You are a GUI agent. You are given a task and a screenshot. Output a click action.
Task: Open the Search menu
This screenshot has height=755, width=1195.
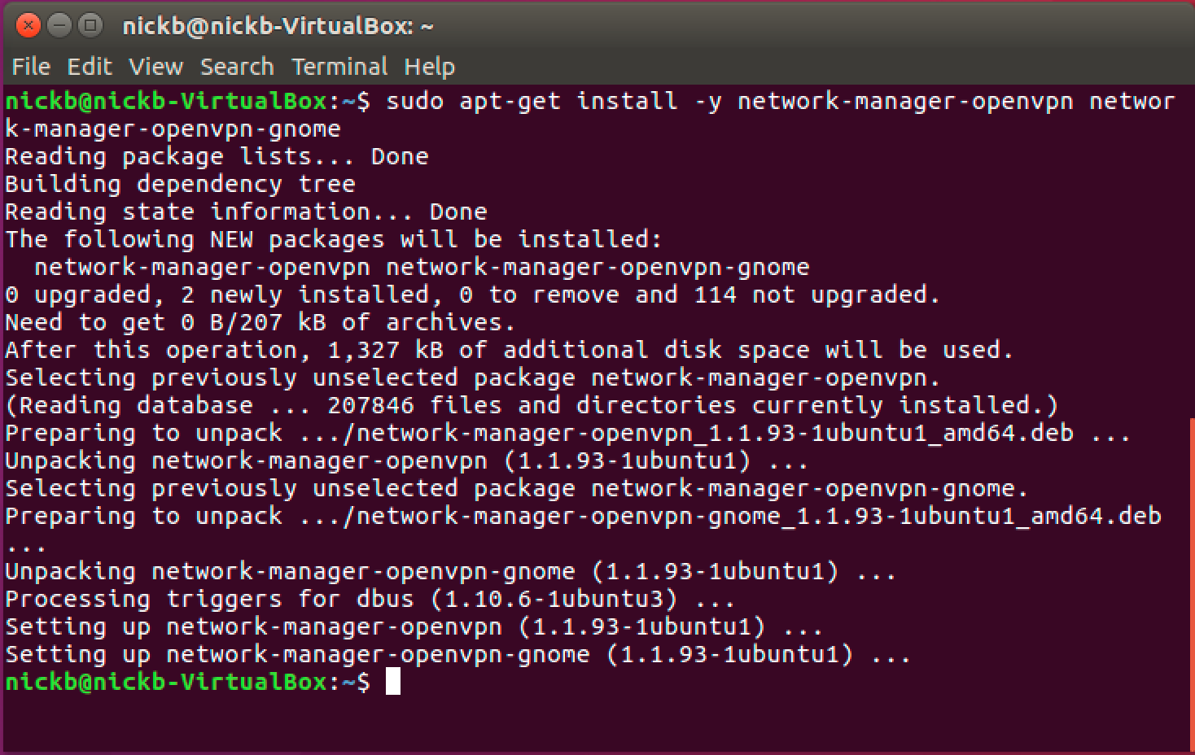[237, 67]
